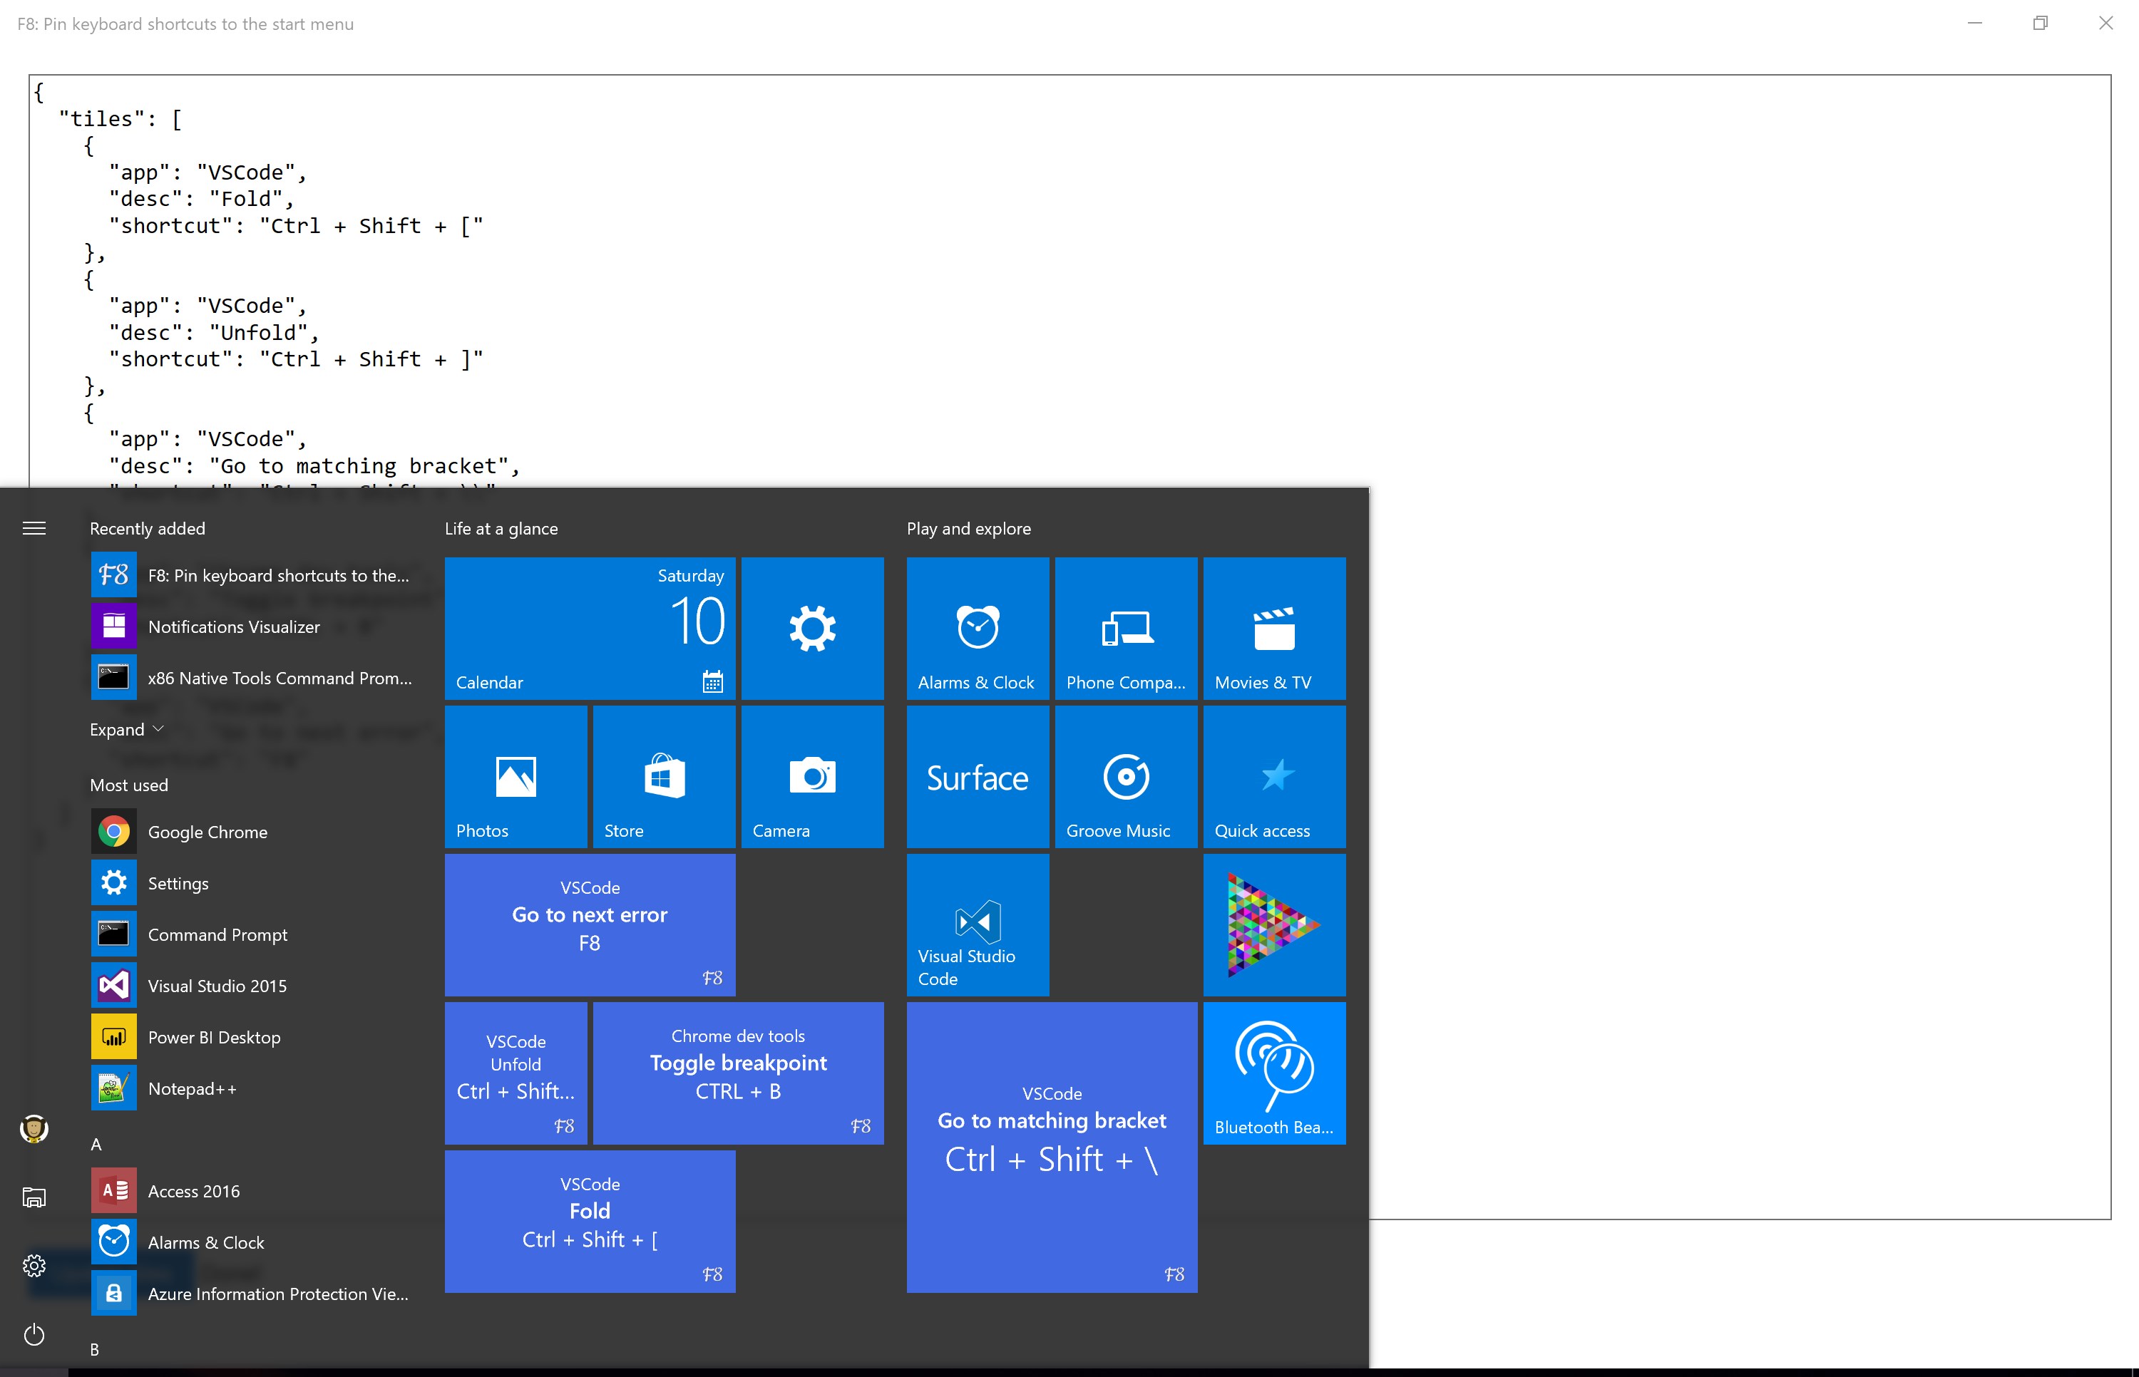Image resolution: width=2139 pixels, height=1377 pixels.
Task: Launch the Groove Music tile
Action: coord(1125,776)
